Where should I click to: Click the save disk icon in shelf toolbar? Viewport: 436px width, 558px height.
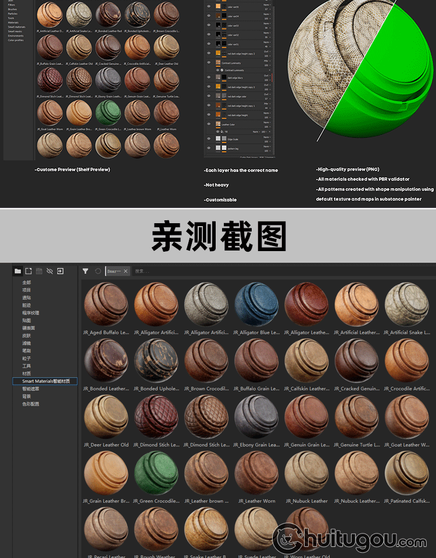pyautogui.click(x=39, y=271)
